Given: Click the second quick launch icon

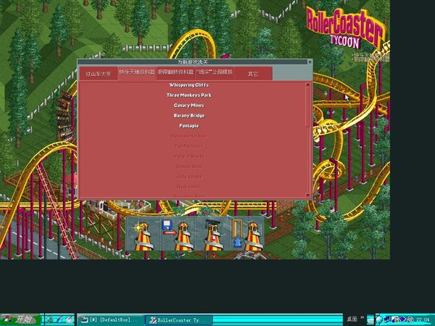Looking at the screenshot, I should (59, 320).
